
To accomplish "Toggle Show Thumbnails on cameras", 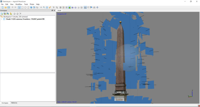I will [88, 7].
